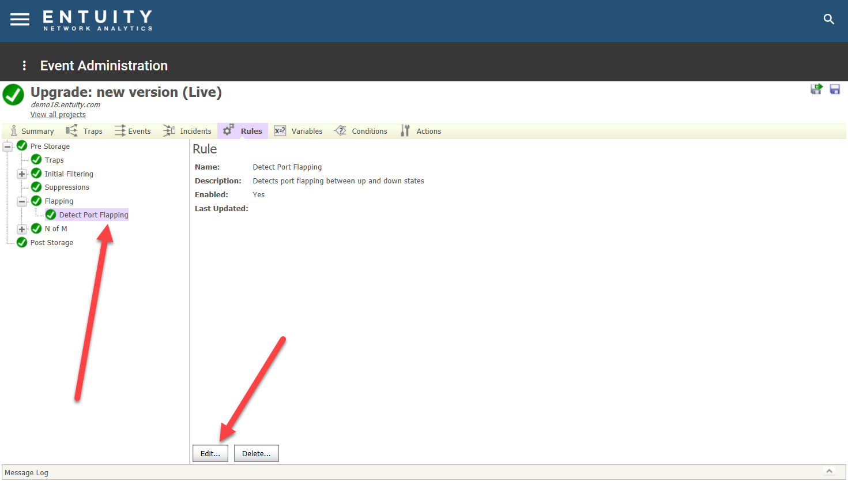Select Detect Port Flapping tree item

[x=94, y=215]
